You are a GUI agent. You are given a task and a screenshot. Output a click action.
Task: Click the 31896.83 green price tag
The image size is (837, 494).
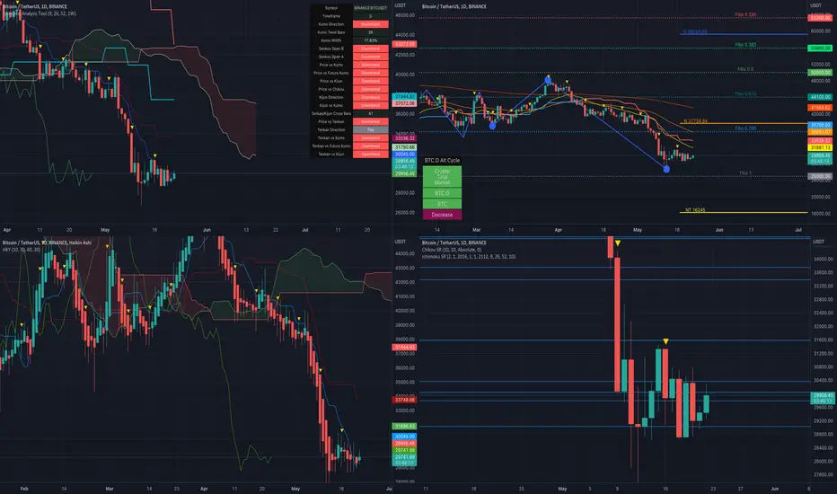click(405, 426)
